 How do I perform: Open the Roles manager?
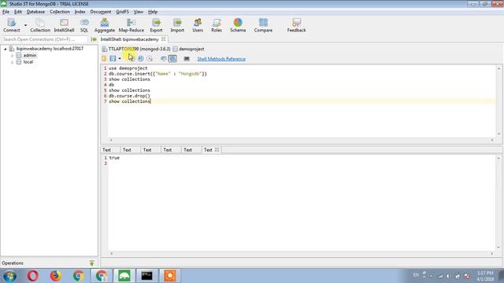click(x=217, y=25)
